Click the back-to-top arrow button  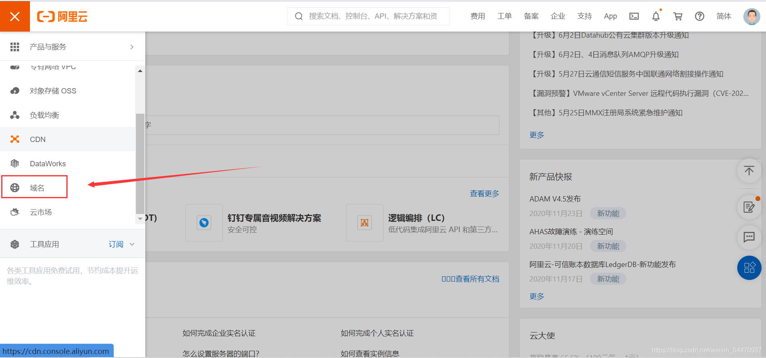pyautogui.click(x=749, y=171)
